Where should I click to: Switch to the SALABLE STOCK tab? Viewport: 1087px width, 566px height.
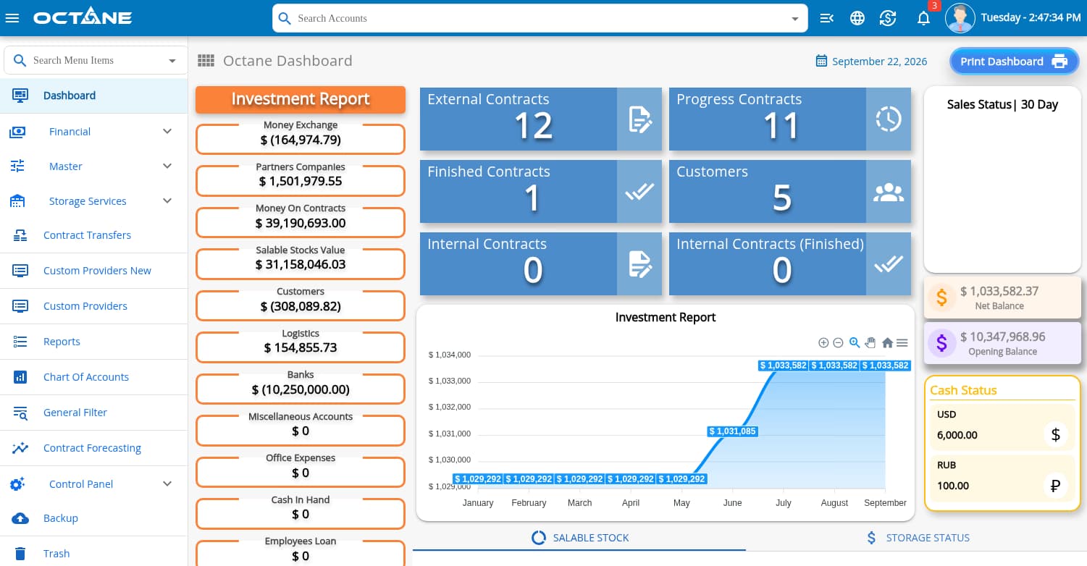579,538
